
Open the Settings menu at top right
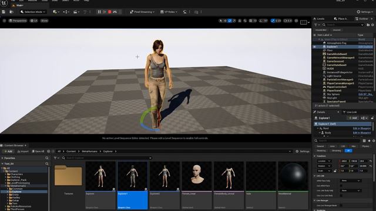[365, 12]
